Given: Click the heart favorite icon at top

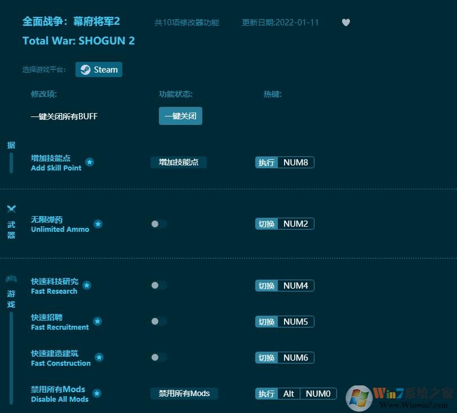Looking at the screenshot, I should [x=345, y=23].
